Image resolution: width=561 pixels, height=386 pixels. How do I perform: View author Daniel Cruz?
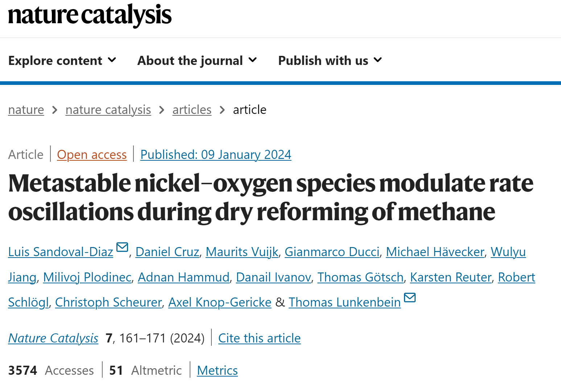[x=167, y=252]
